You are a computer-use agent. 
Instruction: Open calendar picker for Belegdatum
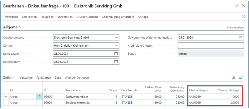coord(116,54)
